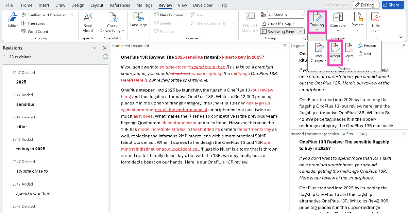Click the Hide Ink button

[x=376, y=22]
